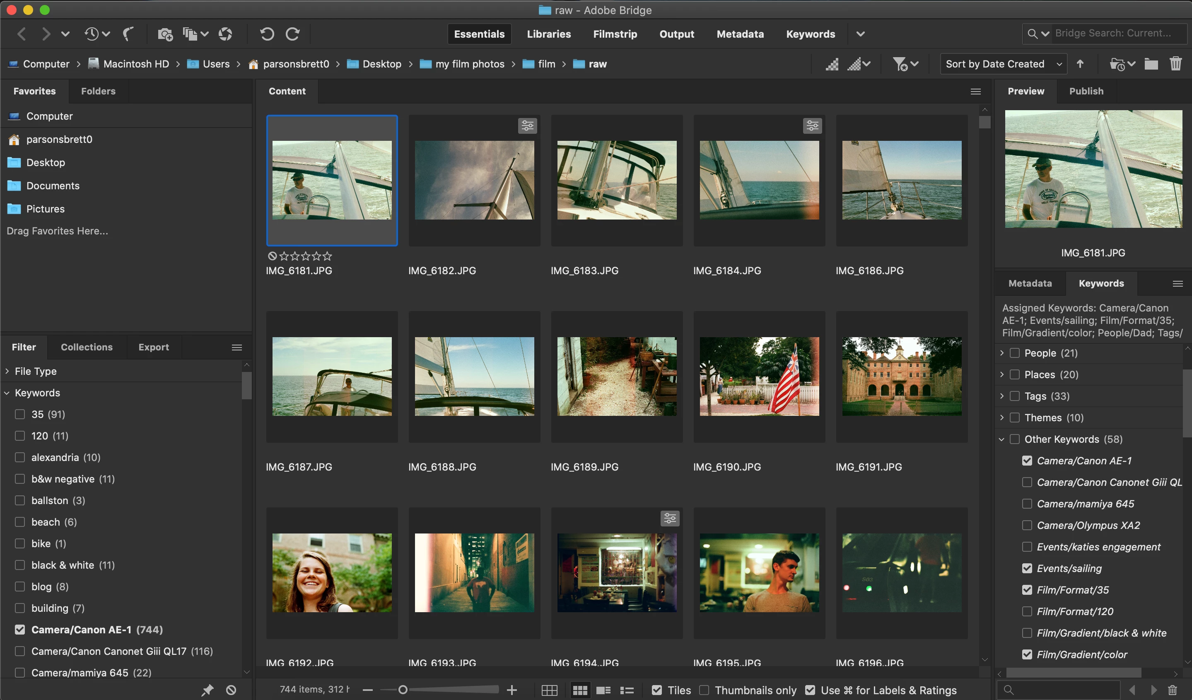Click the Clear Filter icon in Filter panel
The height and width of the screenshot is (700, 1192).
pos(231,690)
